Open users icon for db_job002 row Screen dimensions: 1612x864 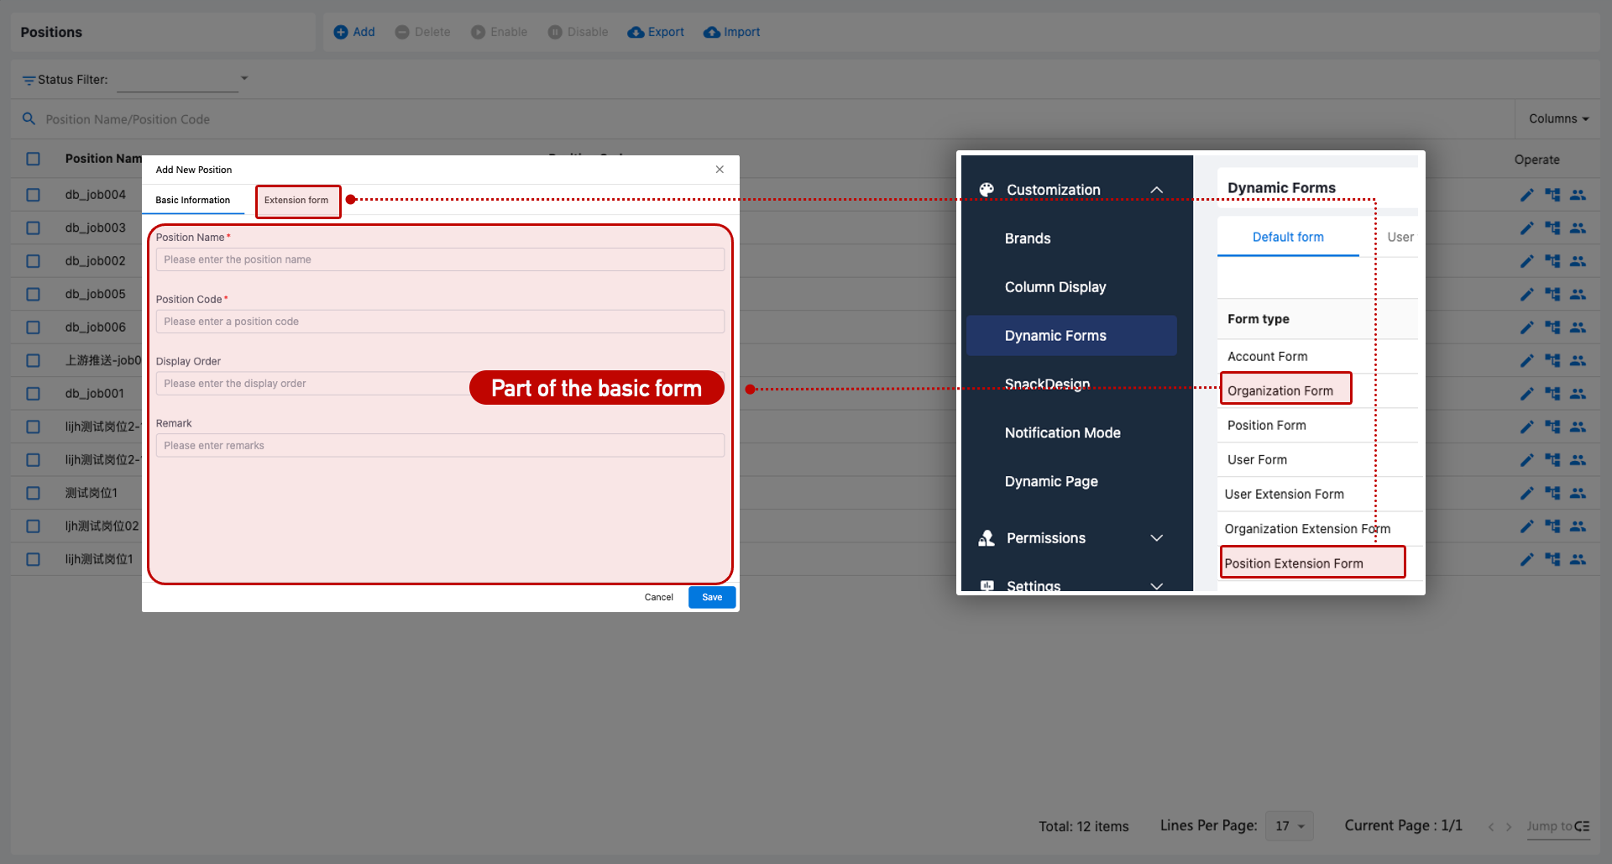[x=1578, y=261]
